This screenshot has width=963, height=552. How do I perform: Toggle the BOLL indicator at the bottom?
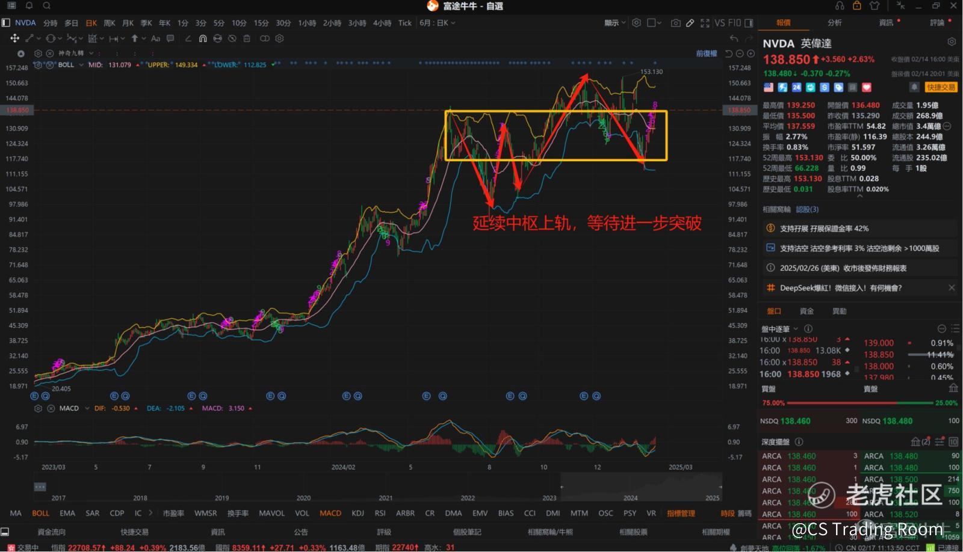tap(41, 514)
